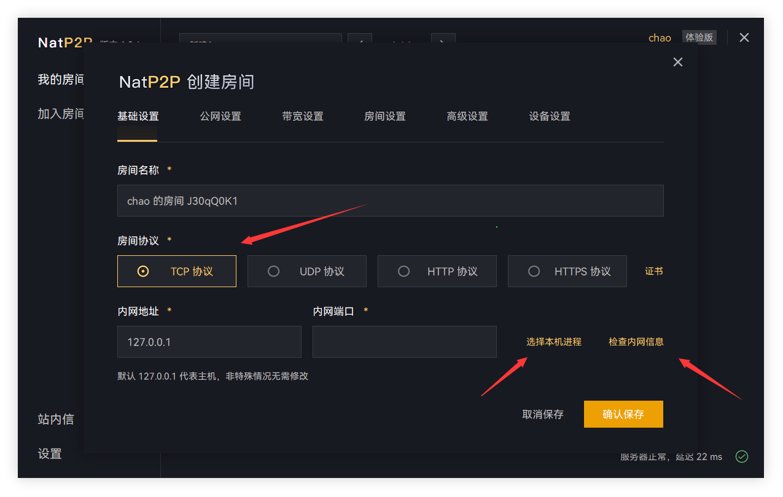Open the 房间设置 tab
The image size is (783, 497).
point(385,117)
